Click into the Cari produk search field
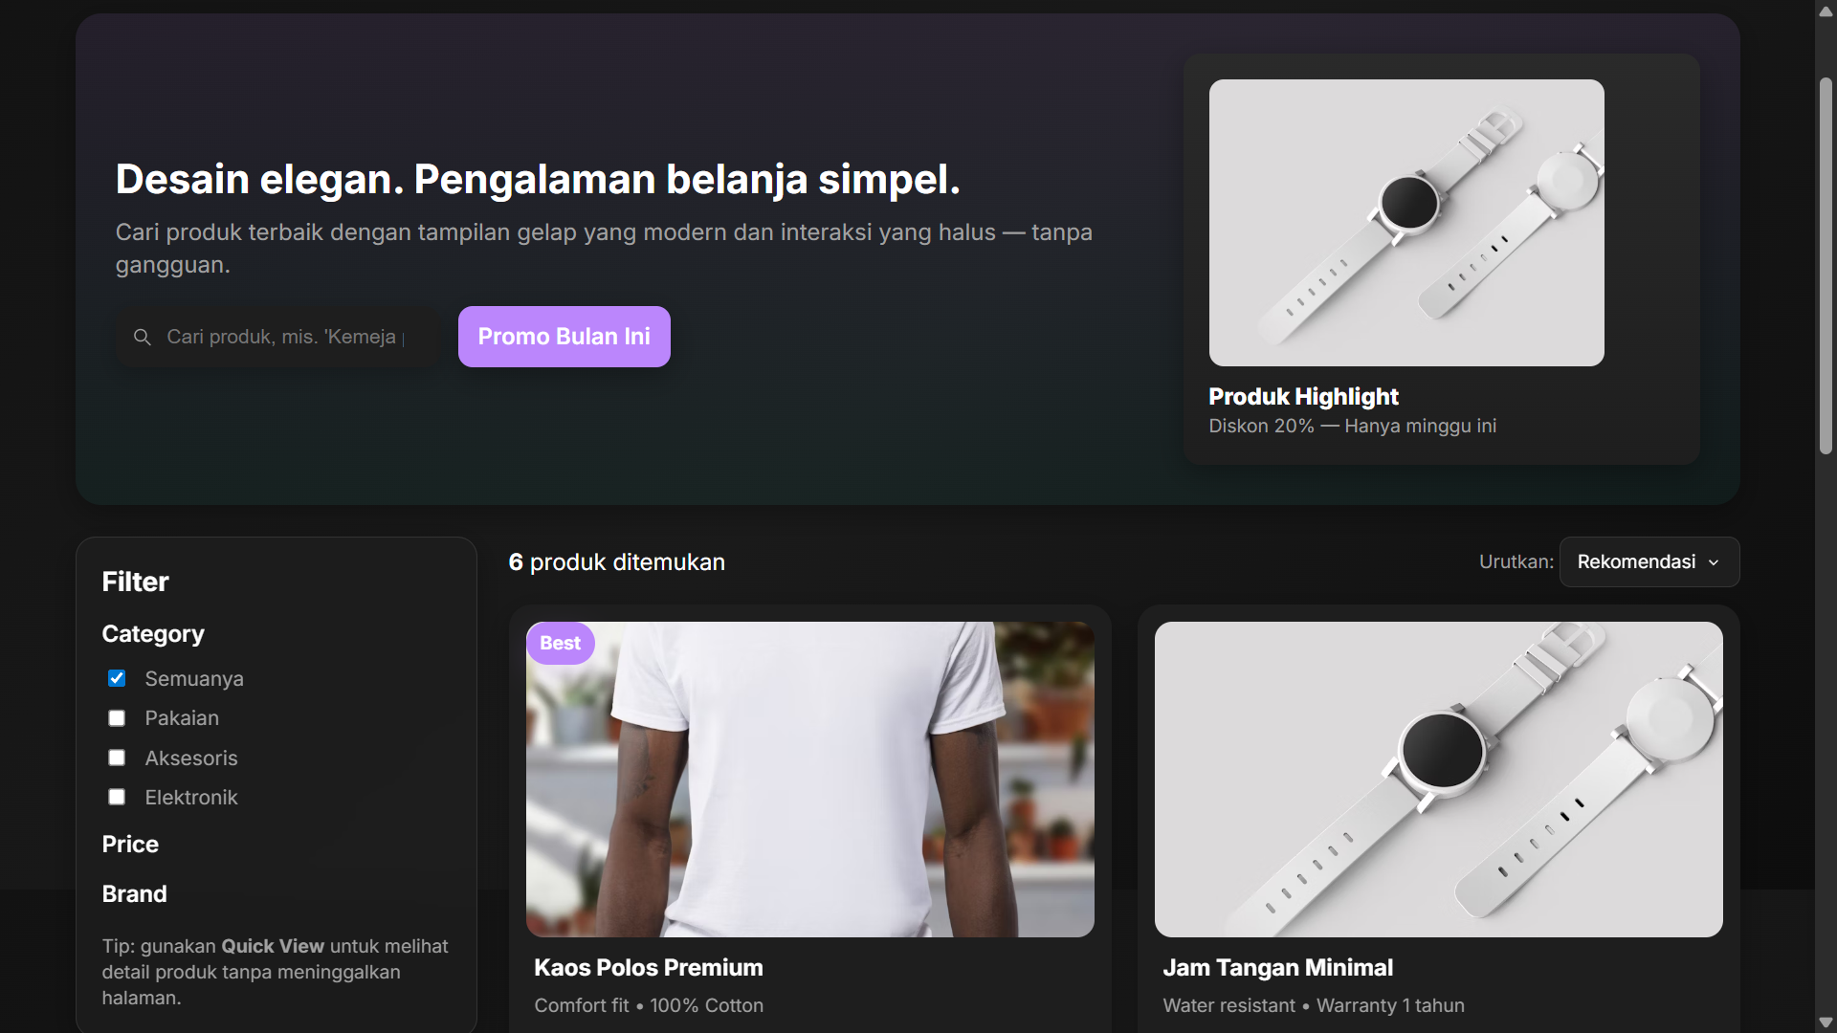 point(285,337)
